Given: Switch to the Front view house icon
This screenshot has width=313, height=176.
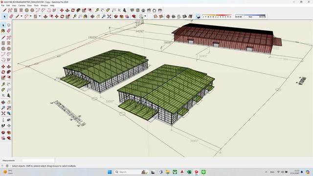Looking at the screenshot, I should click(x=143, y=10).
